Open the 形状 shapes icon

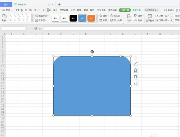click(x=4, y=17)
